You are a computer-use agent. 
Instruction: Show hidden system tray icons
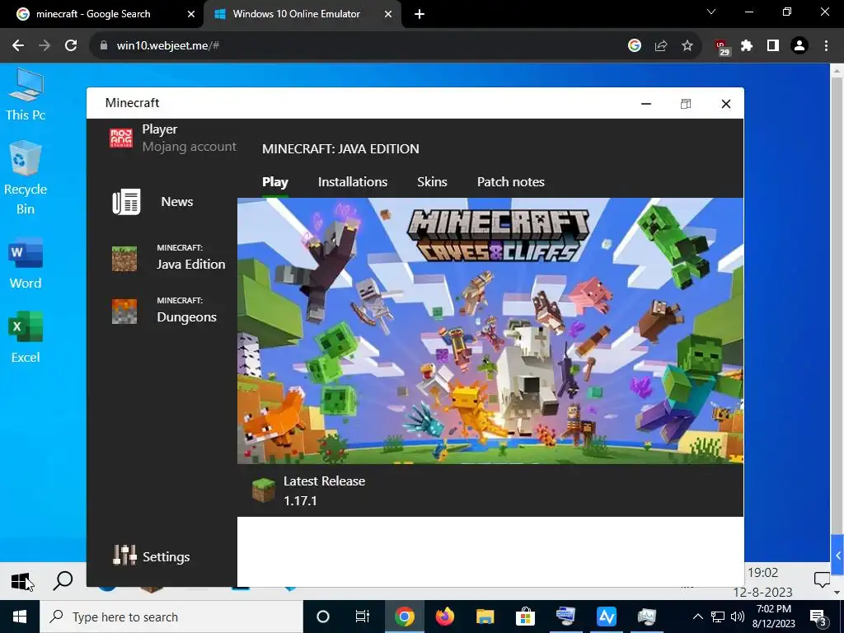pos(697,617)
